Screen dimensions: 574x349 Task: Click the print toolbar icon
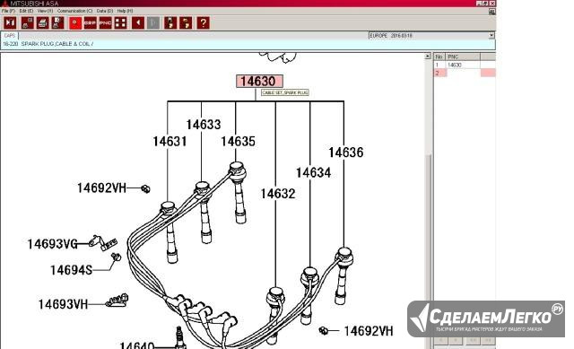click(42, 23)
